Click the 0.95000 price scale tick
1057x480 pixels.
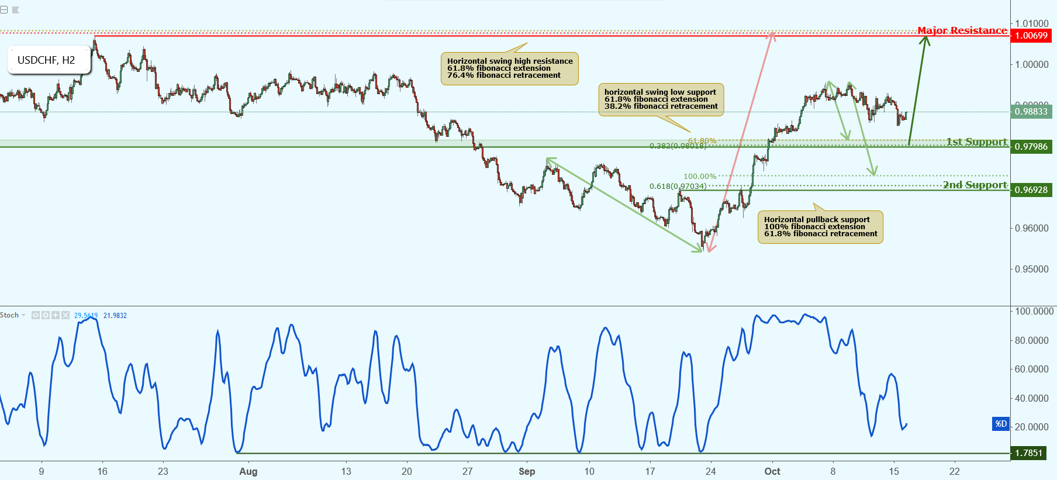click(x=1032, y=270)
